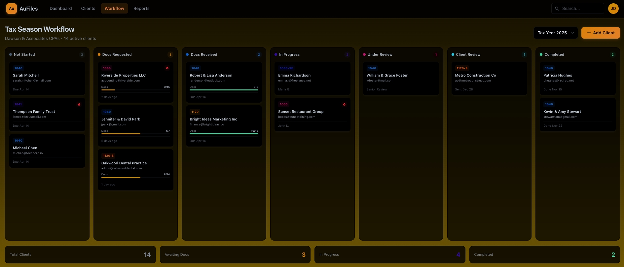Image resolution: width=624 pixels, height=267 pixels.
Task: Open the Tax Year 2025 dropdown
Action: pos(556,33)
